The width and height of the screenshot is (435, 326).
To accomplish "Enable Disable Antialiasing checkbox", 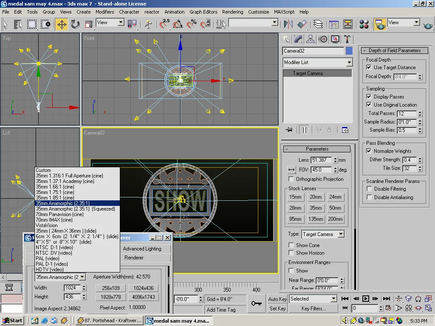I will pyautogui.click(x=369, y=197).
